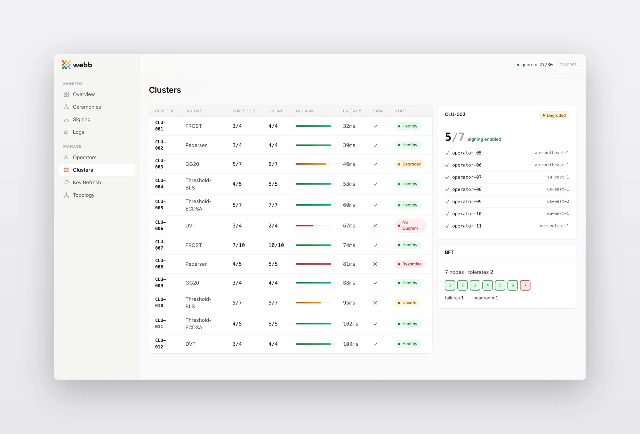Click the Overview grid icon
Image resolution: width=640 pixels, height=434 pixels.
[x=66, y=94]
